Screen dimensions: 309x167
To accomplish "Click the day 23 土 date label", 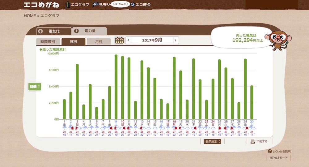I will 206,123.
